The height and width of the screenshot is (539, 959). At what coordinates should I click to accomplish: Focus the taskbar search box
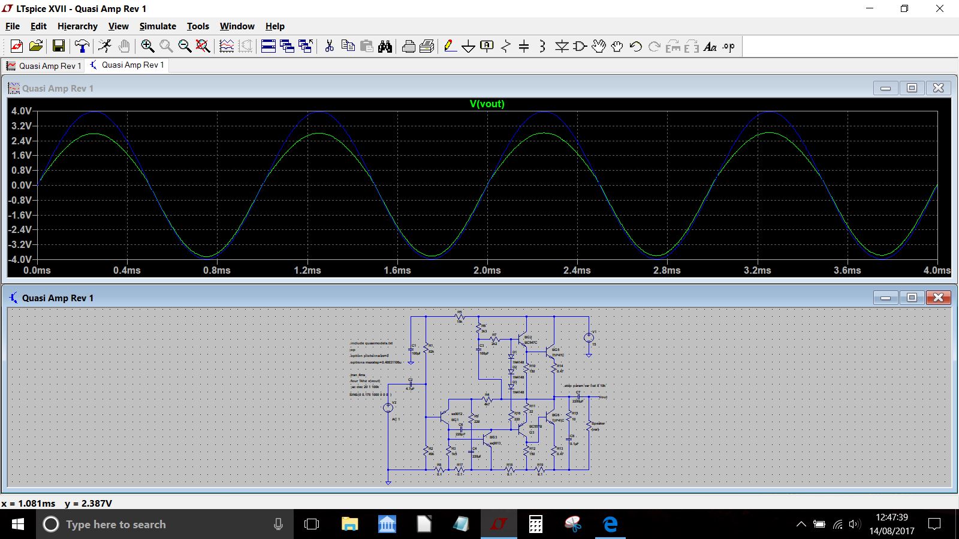click(165, 524)
